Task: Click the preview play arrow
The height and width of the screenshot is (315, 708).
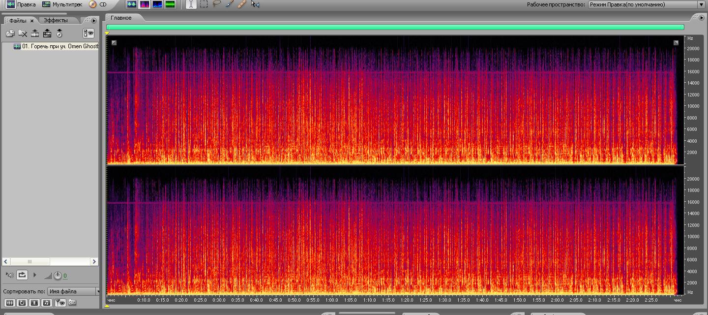Action: (35, 275)
